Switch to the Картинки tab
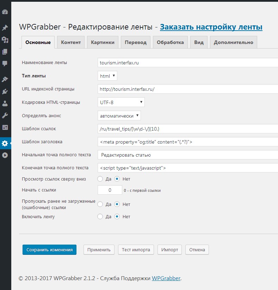The image size is (278, 290). coord(103,42)
